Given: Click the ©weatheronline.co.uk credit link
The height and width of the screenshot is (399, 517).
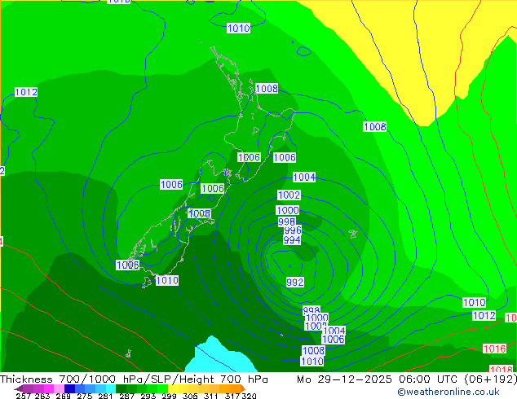Looking at the screenshot, I should tap(449, 392).
